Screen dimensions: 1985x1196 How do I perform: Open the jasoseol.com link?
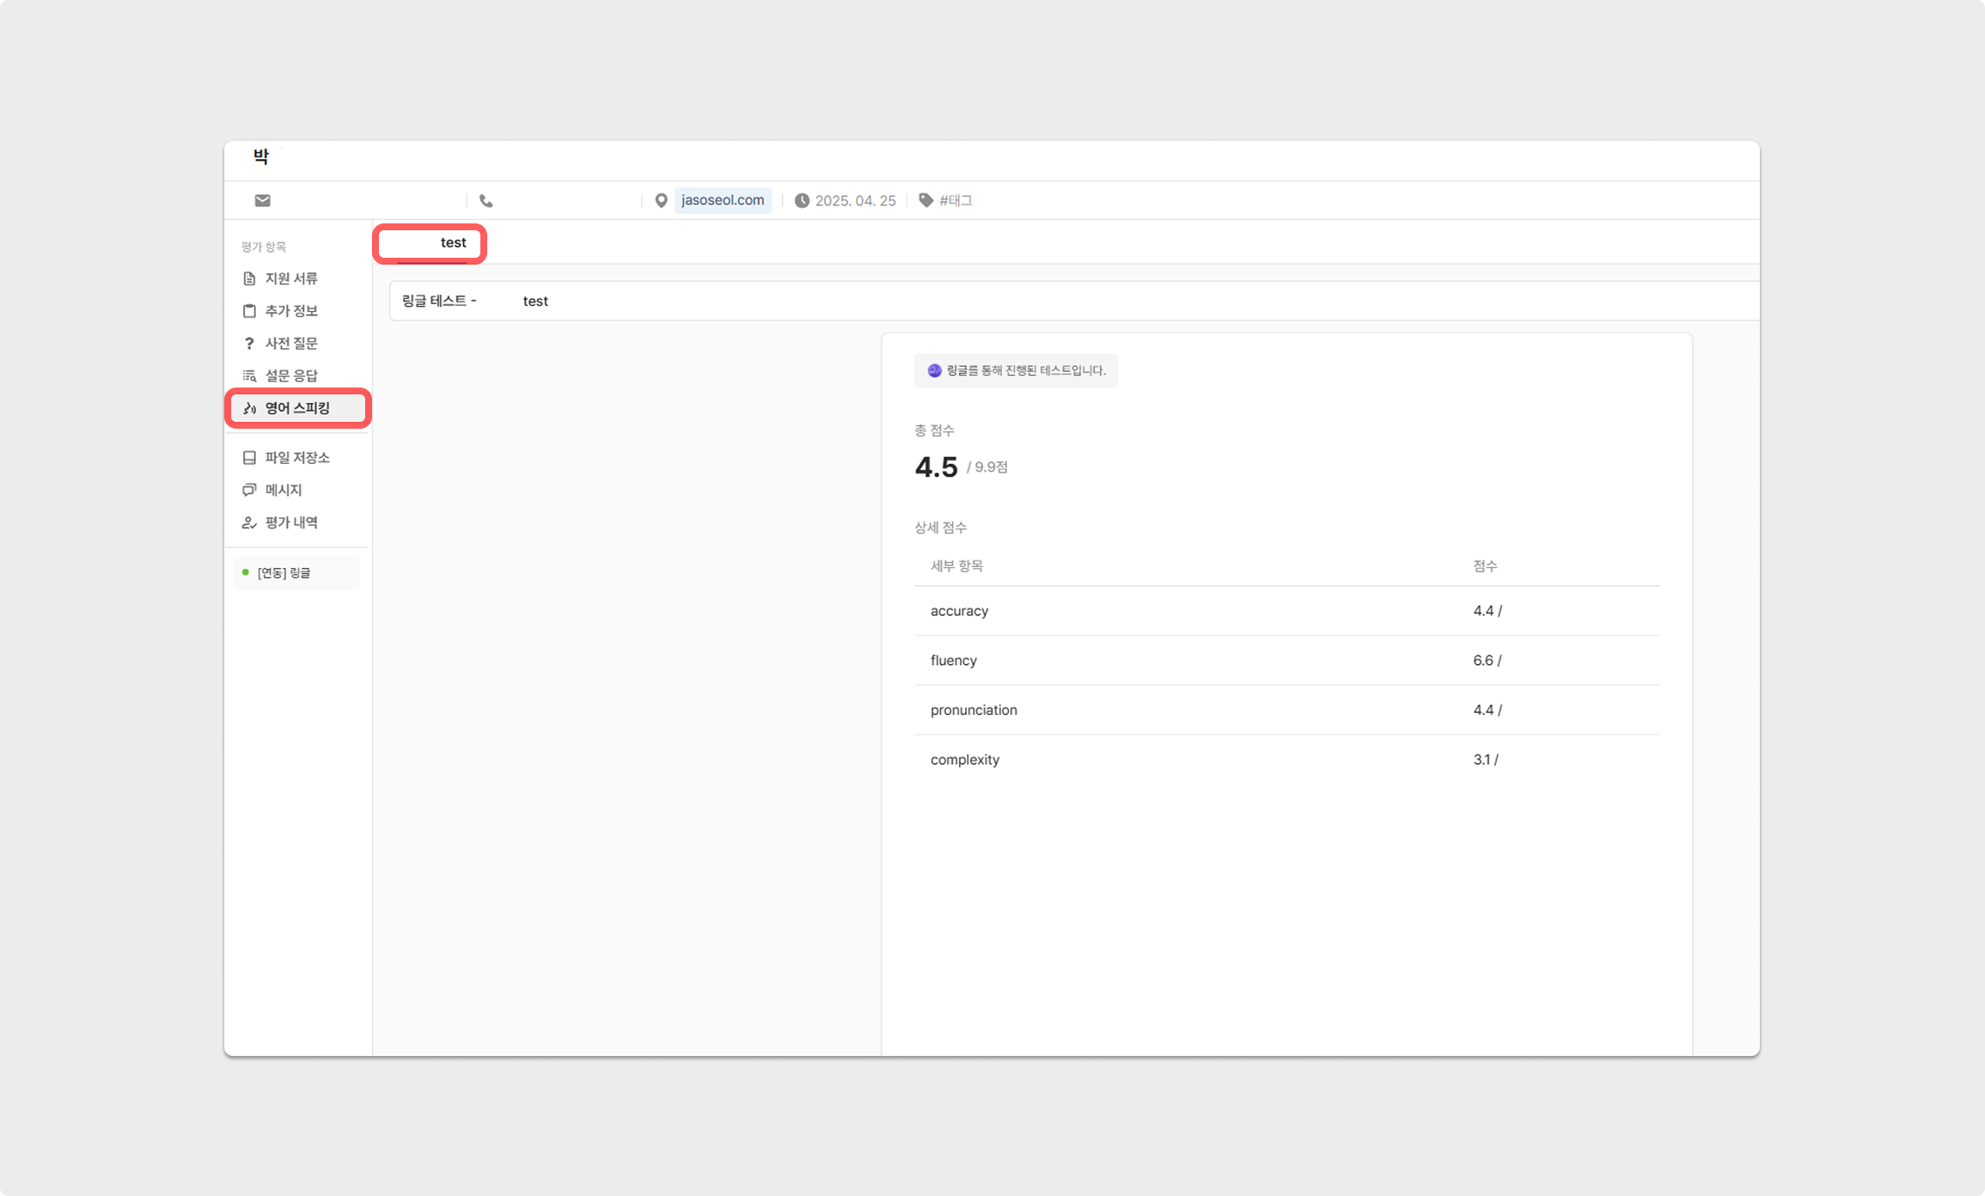pos(723,200)
